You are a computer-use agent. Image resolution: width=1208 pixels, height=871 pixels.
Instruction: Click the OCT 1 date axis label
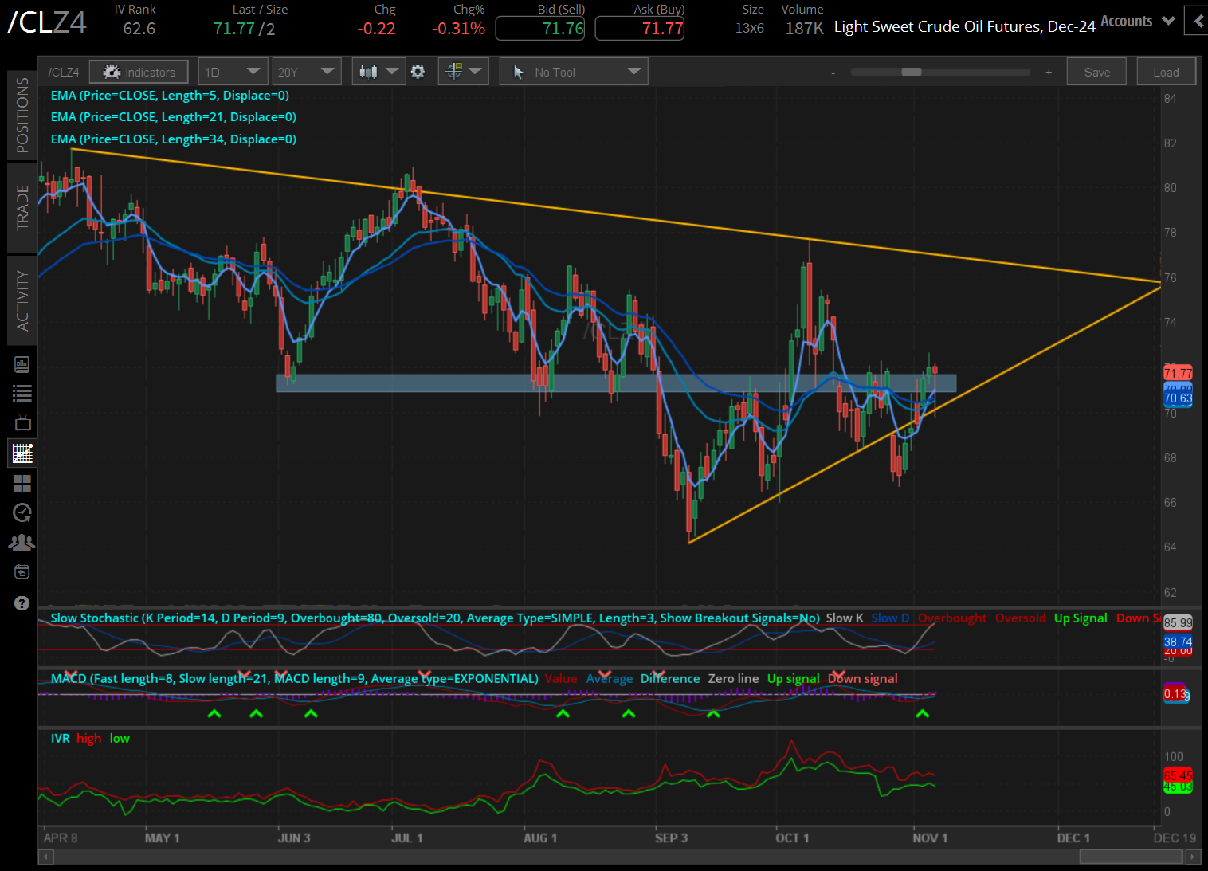point(792,838)
